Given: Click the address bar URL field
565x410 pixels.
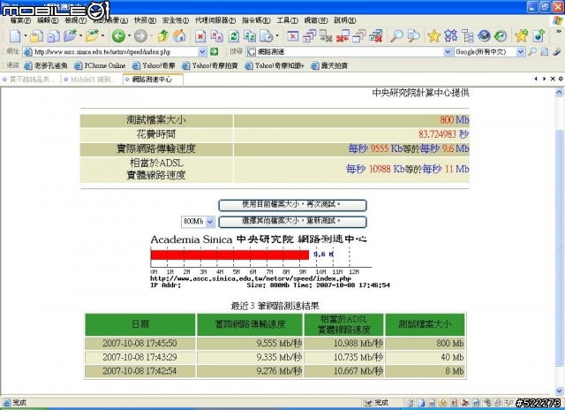Looking at the screenshot, I should (116, 52).
